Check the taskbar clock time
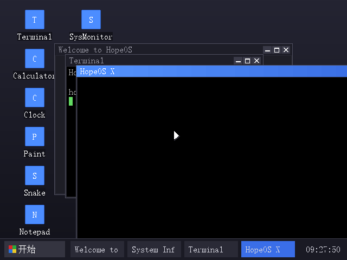The width and height of the screenshot is (347, 260). click(323, 250)
